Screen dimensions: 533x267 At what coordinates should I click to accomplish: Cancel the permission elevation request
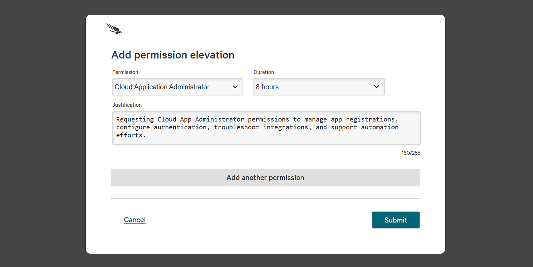pos(135,220)
